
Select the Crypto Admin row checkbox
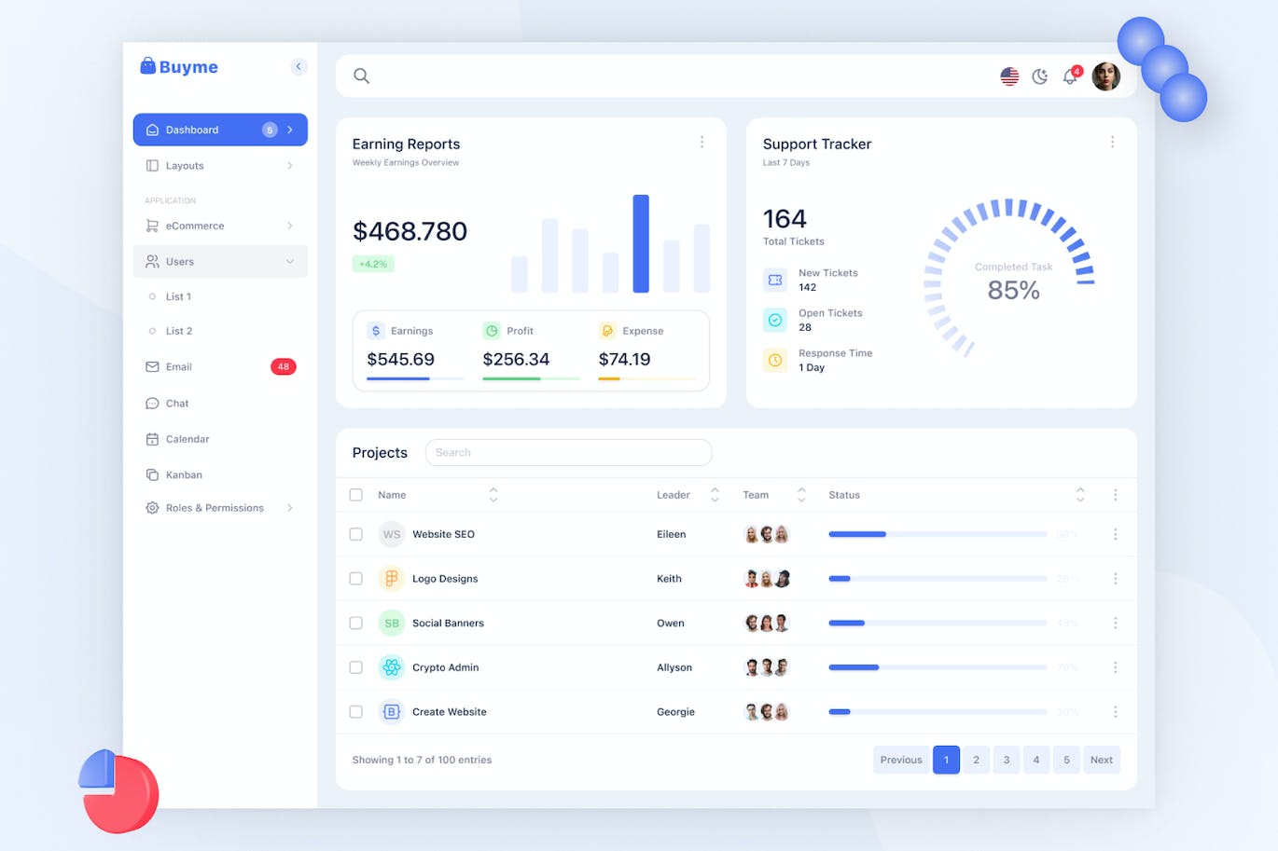coord(355,667)
